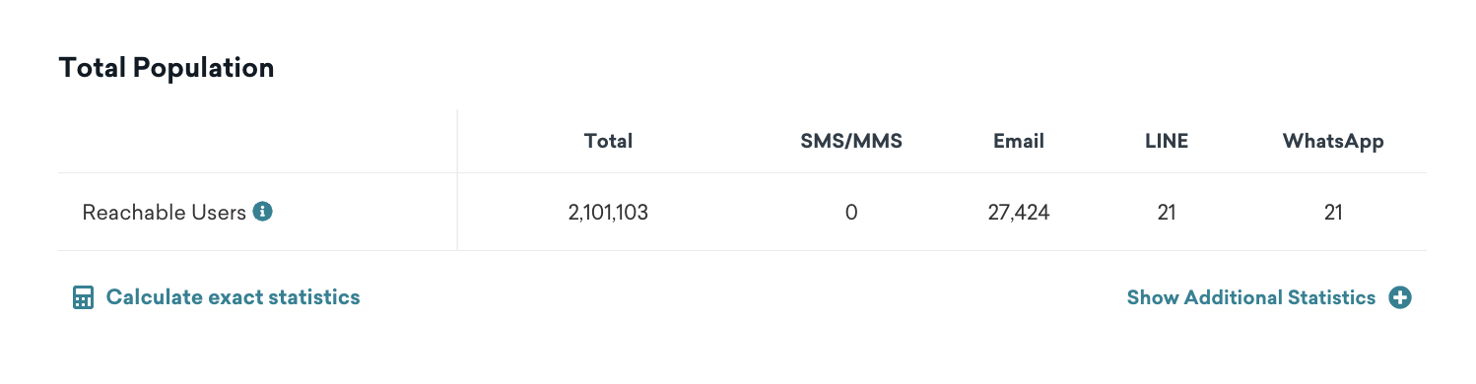The height and width of the screenshot is (384, 1476).
Task: Select the WhatsApp column header
Action: (x=1333, y=141)
